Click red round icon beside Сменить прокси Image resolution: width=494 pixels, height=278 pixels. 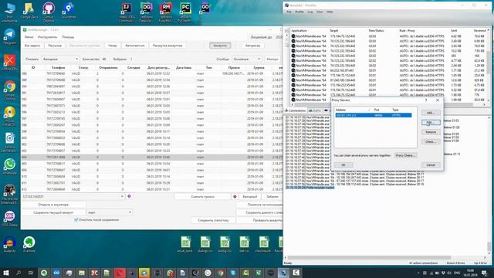coord(235,196)
